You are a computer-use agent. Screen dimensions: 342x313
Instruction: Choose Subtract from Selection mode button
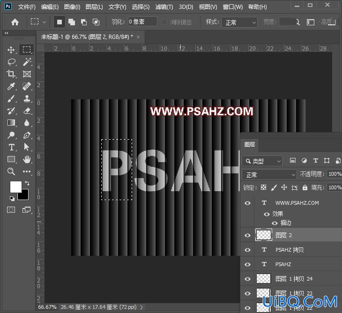click(84, 22)
